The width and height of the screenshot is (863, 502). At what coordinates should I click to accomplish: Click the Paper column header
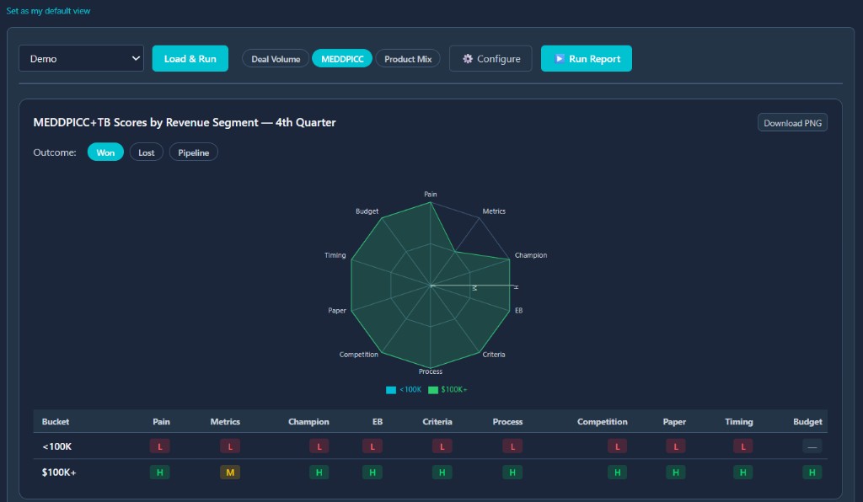pos(674,422)
